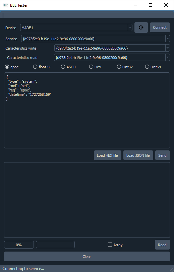
Task: Click the refresh devices icon button
Action: (x=141, y=27)
